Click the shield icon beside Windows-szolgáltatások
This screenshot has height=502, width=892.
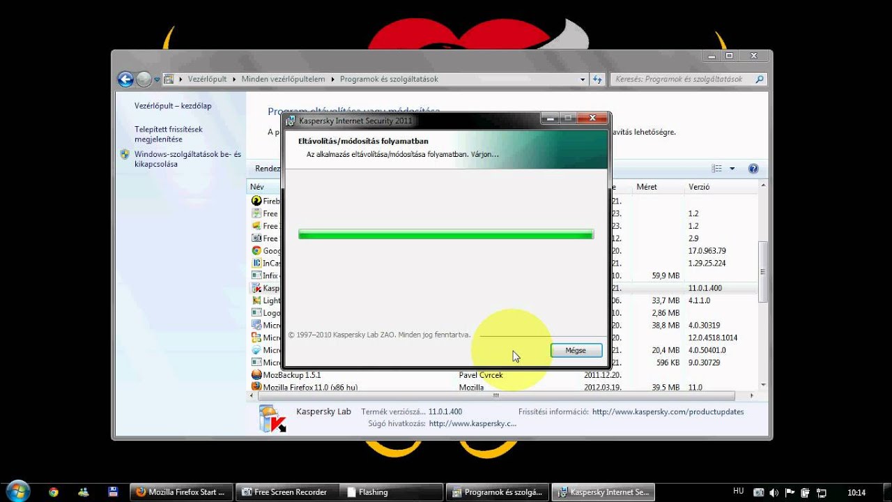click(x=125, y=155)
